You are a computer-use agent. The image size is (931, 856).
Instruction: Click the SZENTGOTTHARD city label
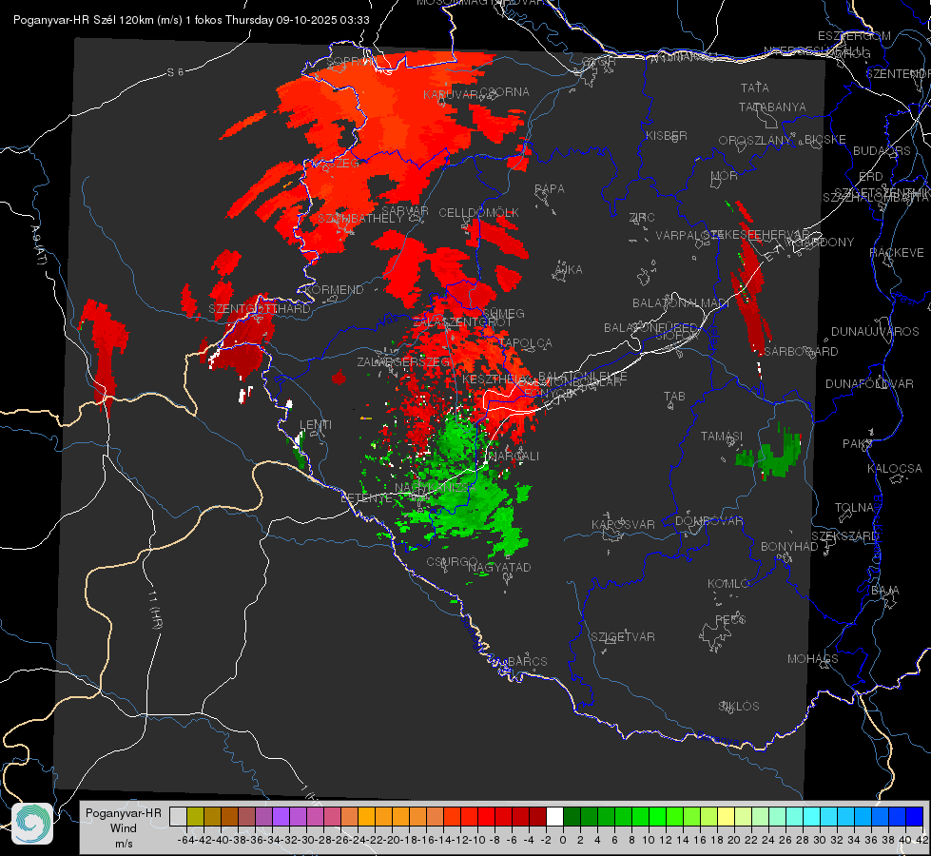coord(260,309)
